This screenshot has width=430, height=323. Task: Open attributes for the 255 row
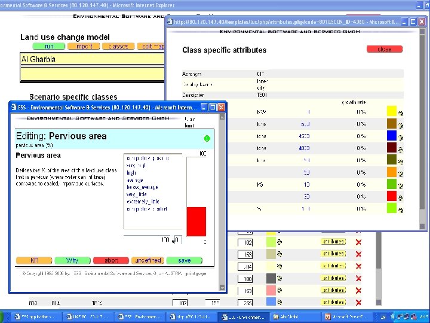(333, 302)
